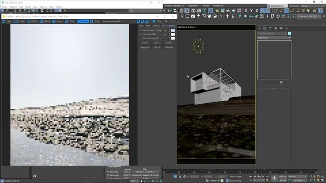Open the Material menu in Material Editor

tap(14, 7)
